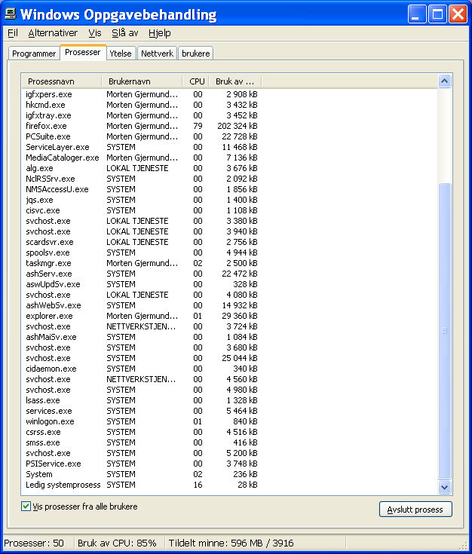This screenshot has width=472, height=554.
Task: Minimize the Oppgavebehandling window
Action: tap(417, 14)
